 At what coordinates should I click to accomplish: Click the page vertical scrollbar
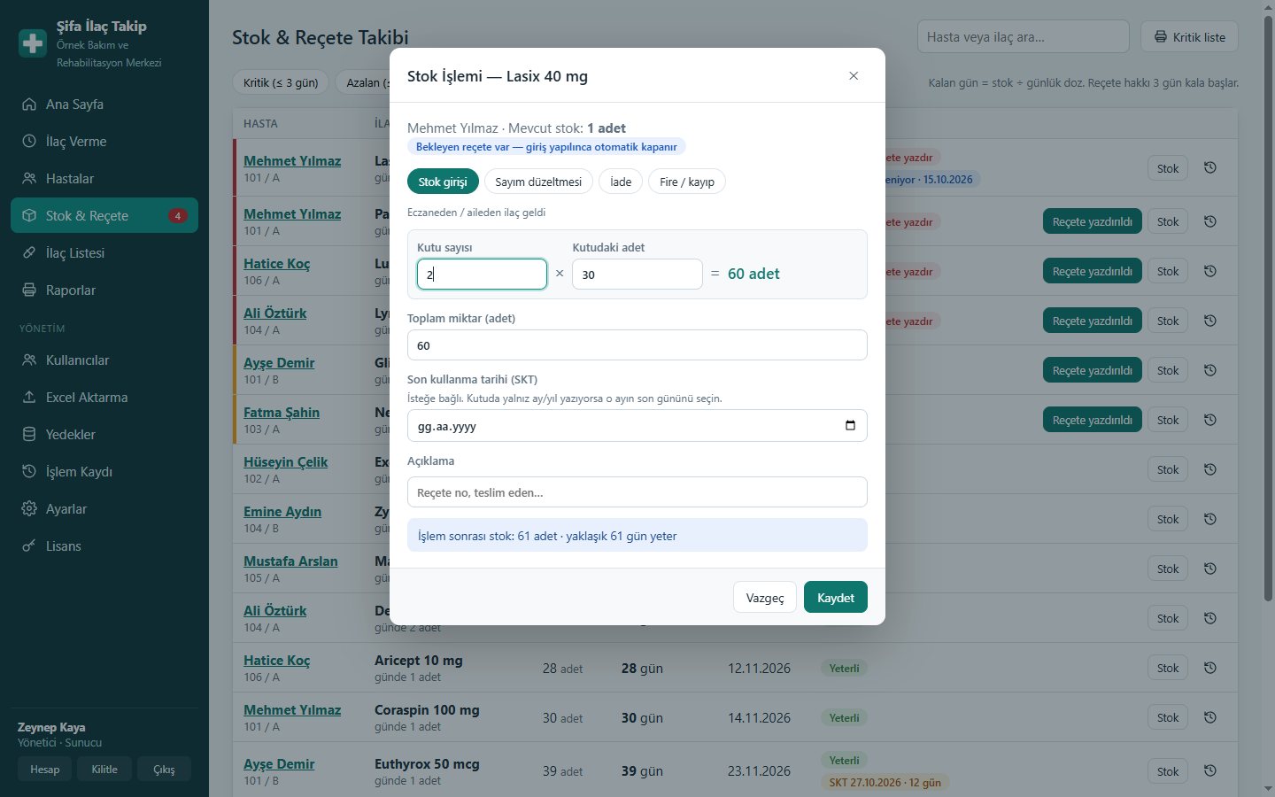point(1268,310)
